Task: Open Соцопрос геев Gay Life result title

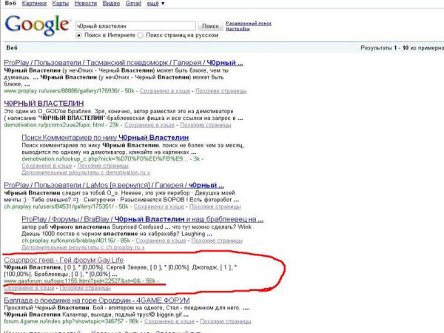Action: [64, 260]
